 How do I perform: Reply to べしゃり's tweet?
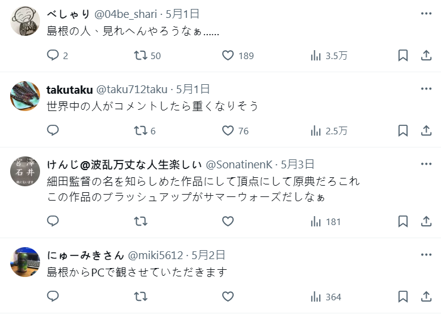[x=53, y=56]
